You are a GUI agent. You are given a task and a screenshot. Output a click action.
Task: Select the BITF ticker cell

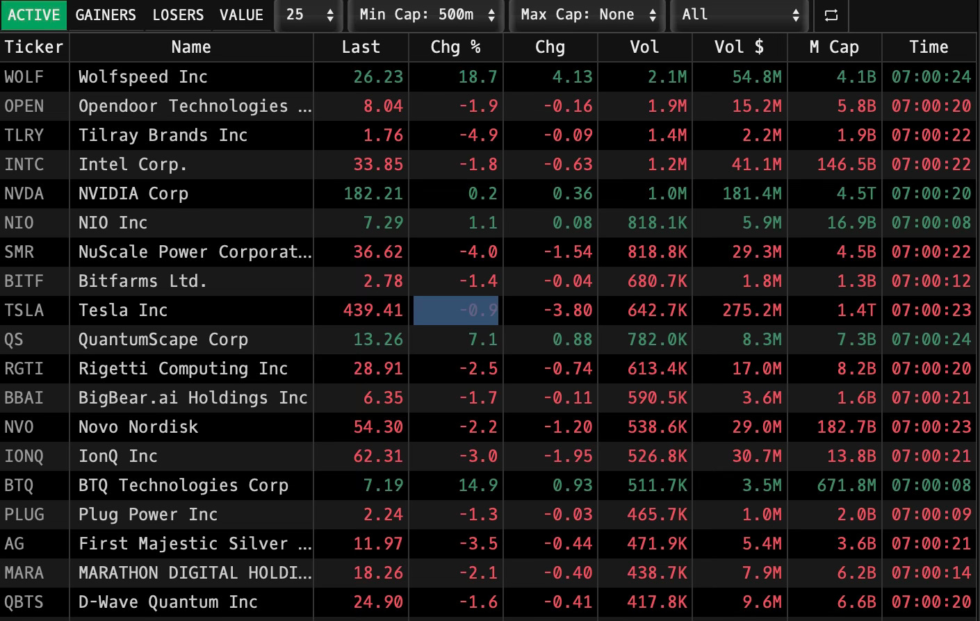pos(34,281)
